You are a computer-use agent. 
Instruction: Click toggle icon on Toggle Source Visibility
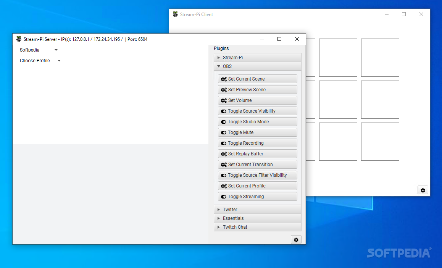pos(224,111)
